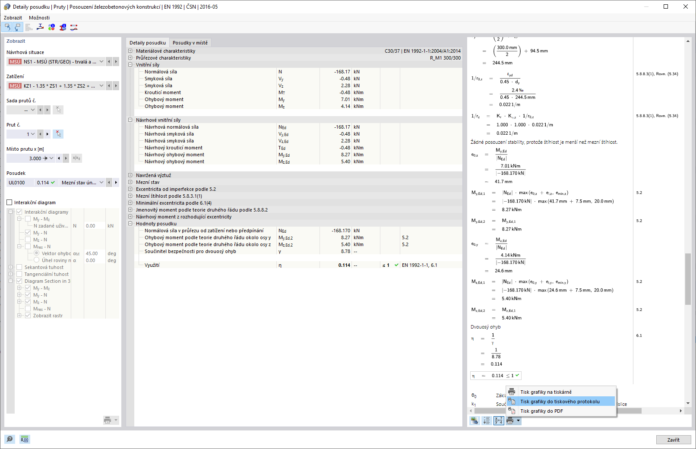Click the greyed bar chart toolbar icon
The height and width of the screenshot is (449, 696).
tap(29, 27)
